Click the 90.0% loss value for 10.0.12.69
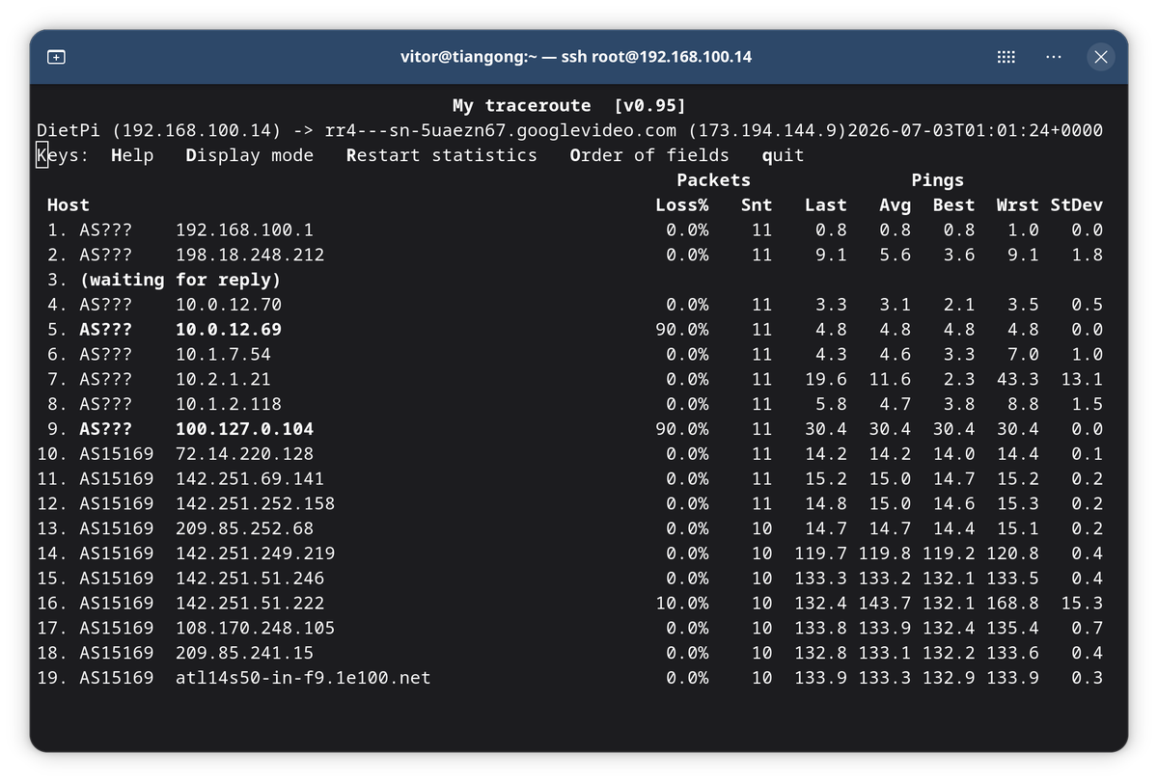This screenshot has height=782, width=1158. 682,331
